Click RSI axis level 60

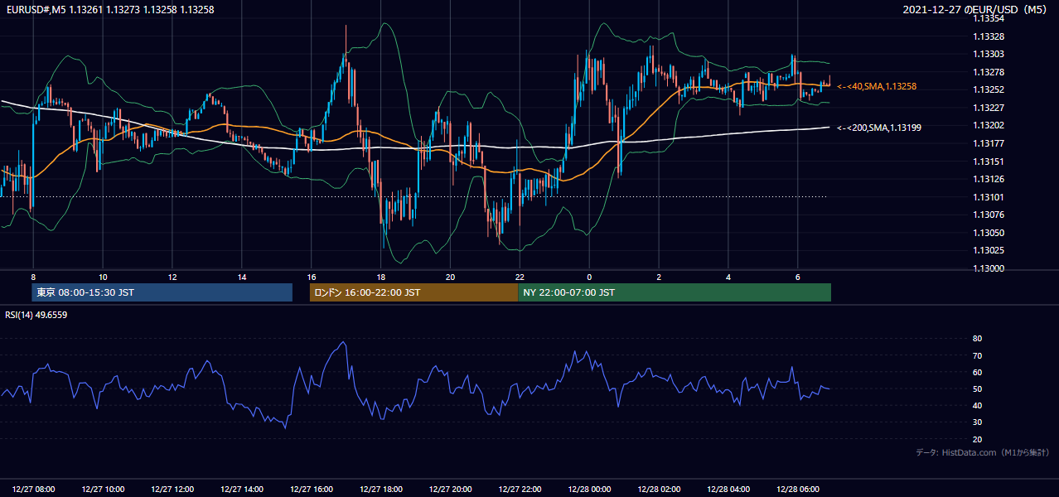[978, 373]
